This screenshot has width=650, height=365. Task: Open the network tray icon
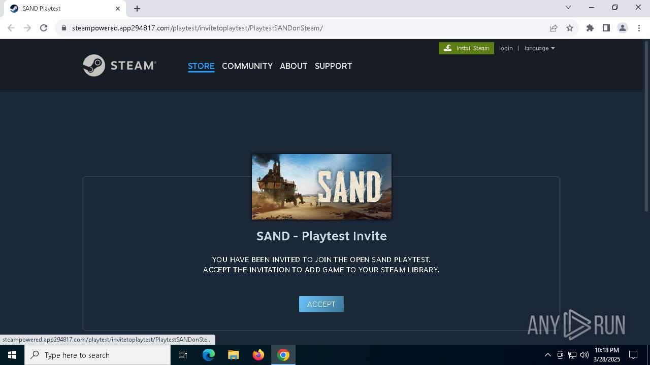pos(572,355)
